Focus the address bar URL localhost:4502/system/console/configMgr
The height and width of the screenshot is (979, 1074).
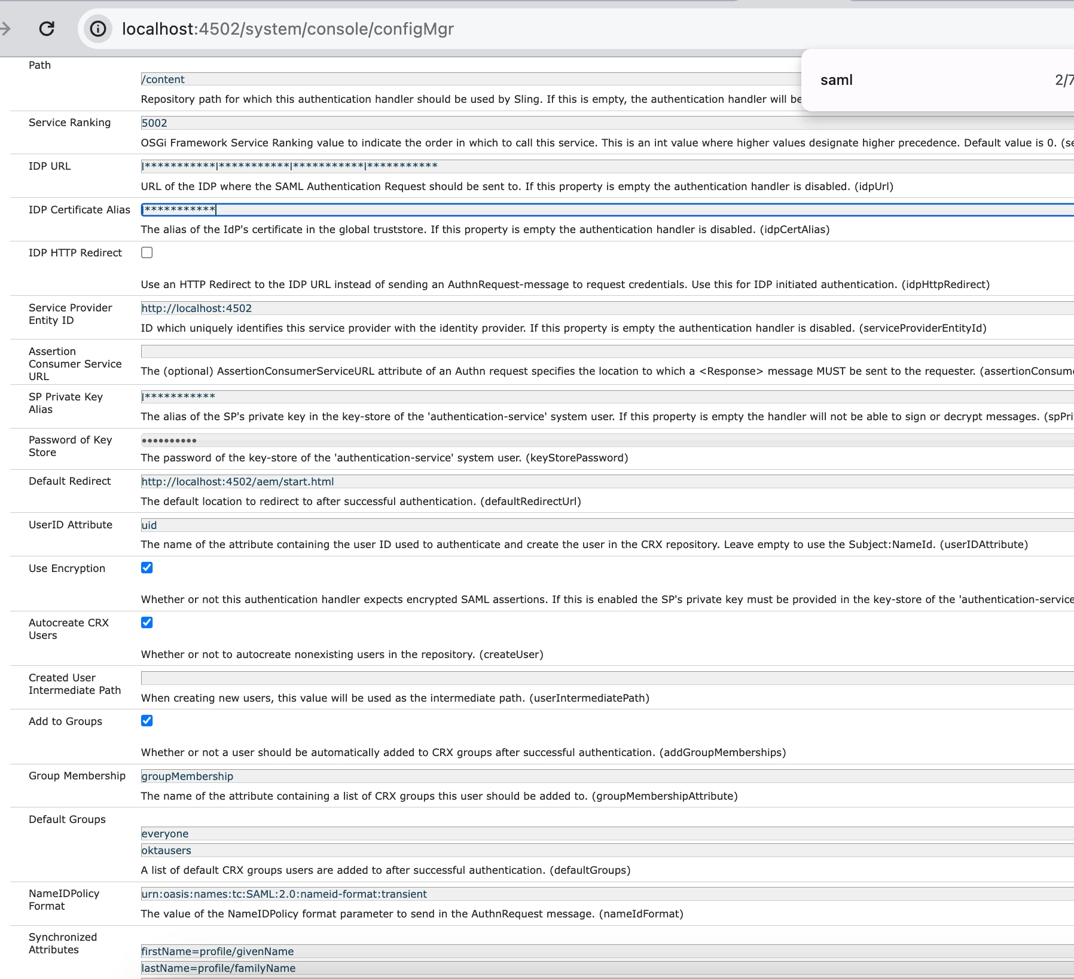288,29
